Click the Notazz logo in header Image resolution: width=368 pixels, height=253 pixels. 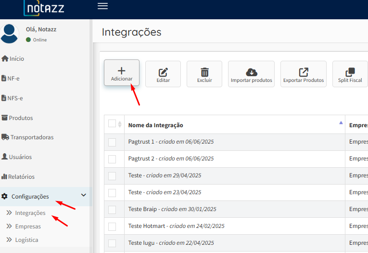tap(43, 7)
